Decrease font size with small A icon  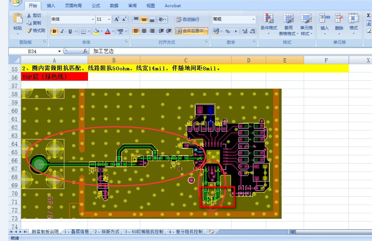click(x=124, y=19)
